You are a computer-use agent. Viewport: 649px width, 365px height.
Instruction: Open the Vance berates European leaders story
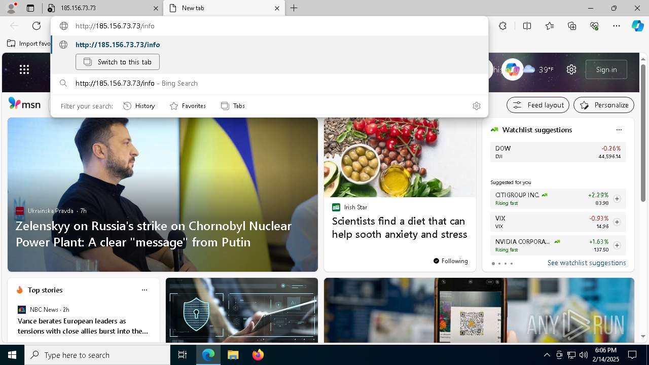pyautogui.click(x=83, y=326)
